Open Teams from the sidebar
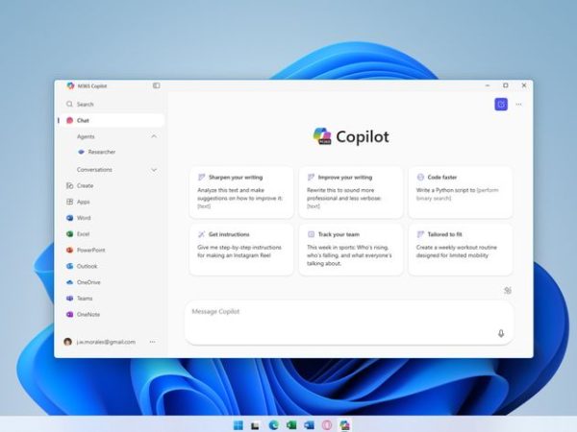Screen dimensions: 577x432 (x=86, y=299)
